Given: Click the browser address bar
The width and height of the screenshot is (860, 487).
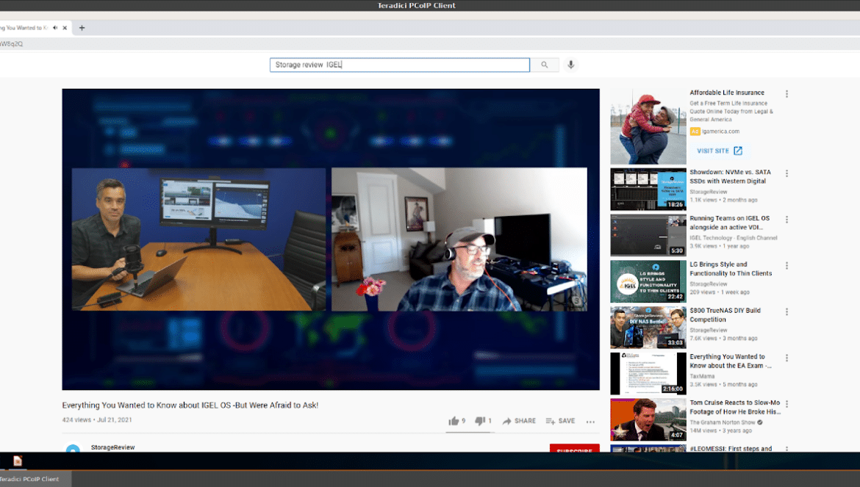Looking at the screenshot, I should click(x=430, y=44).
